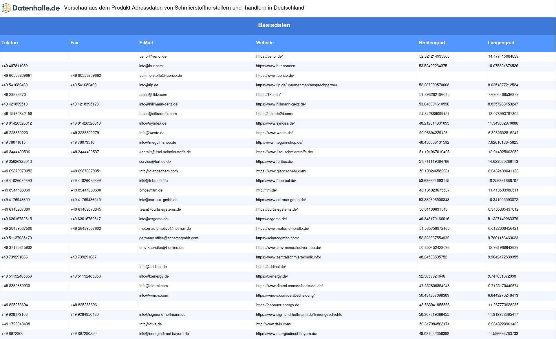
Task: Open the sigmund-hoffmann.de firmengeschichte website link
Action: click(x=299, y=315)
